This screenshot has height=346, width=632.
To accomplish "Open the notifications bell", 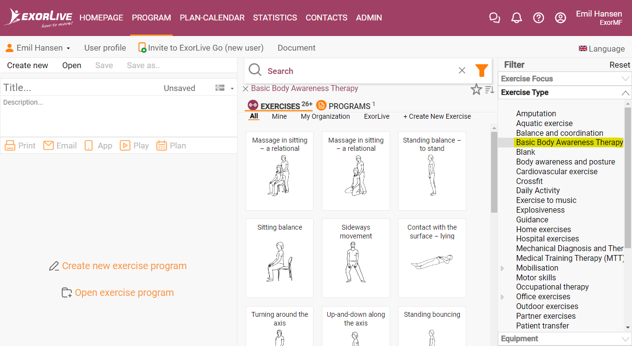I will click(x=516, y=18).
